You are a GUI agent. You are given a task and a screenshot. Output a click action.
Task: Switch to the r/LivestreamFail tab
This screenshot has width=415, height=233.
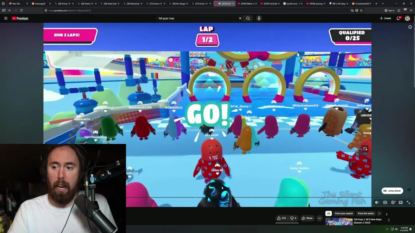click(x=362, y=4)
